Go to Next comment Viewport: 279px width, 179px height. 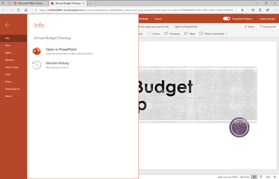click(x=189, y=33)
